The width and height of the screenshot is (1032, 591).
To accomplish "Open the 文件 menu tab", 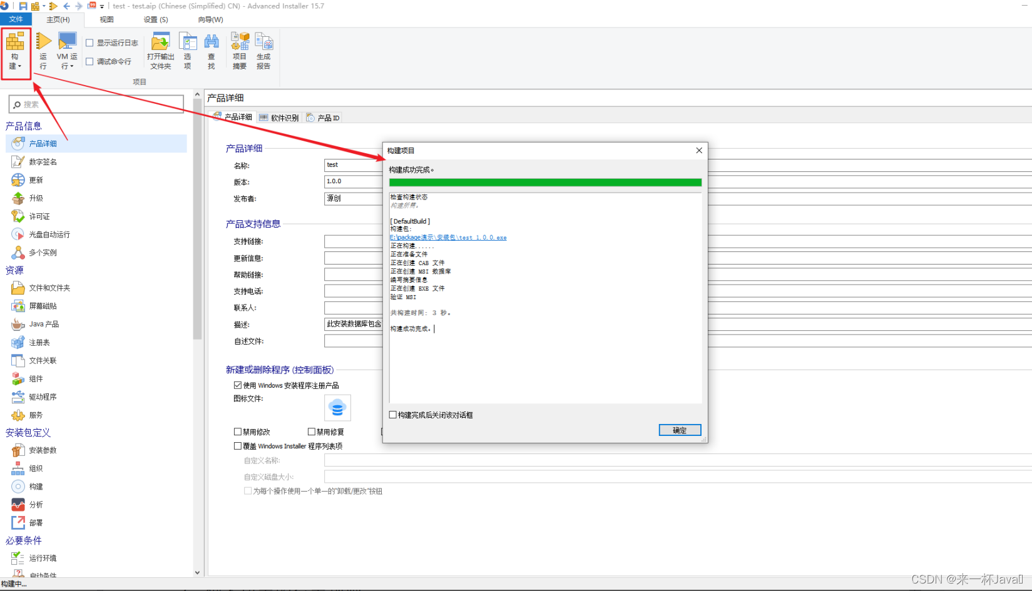I will [x=16, y=19].
